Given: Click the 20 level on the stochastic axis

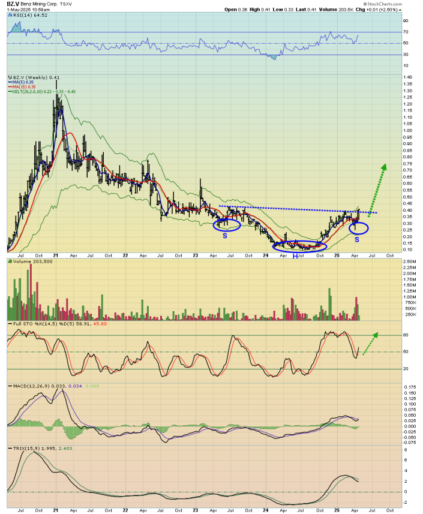Looking at the screenshot, I should (x=406, y=369).
